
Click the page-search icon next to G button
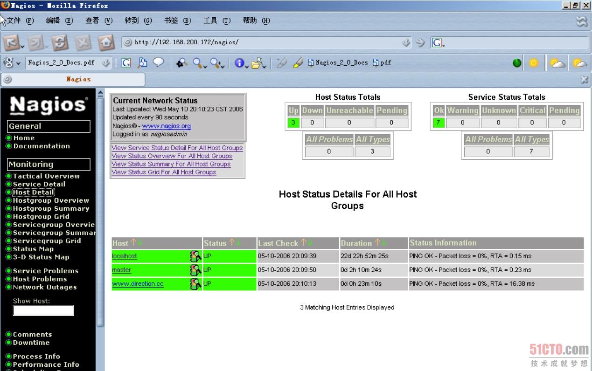[x=142, y=62]
